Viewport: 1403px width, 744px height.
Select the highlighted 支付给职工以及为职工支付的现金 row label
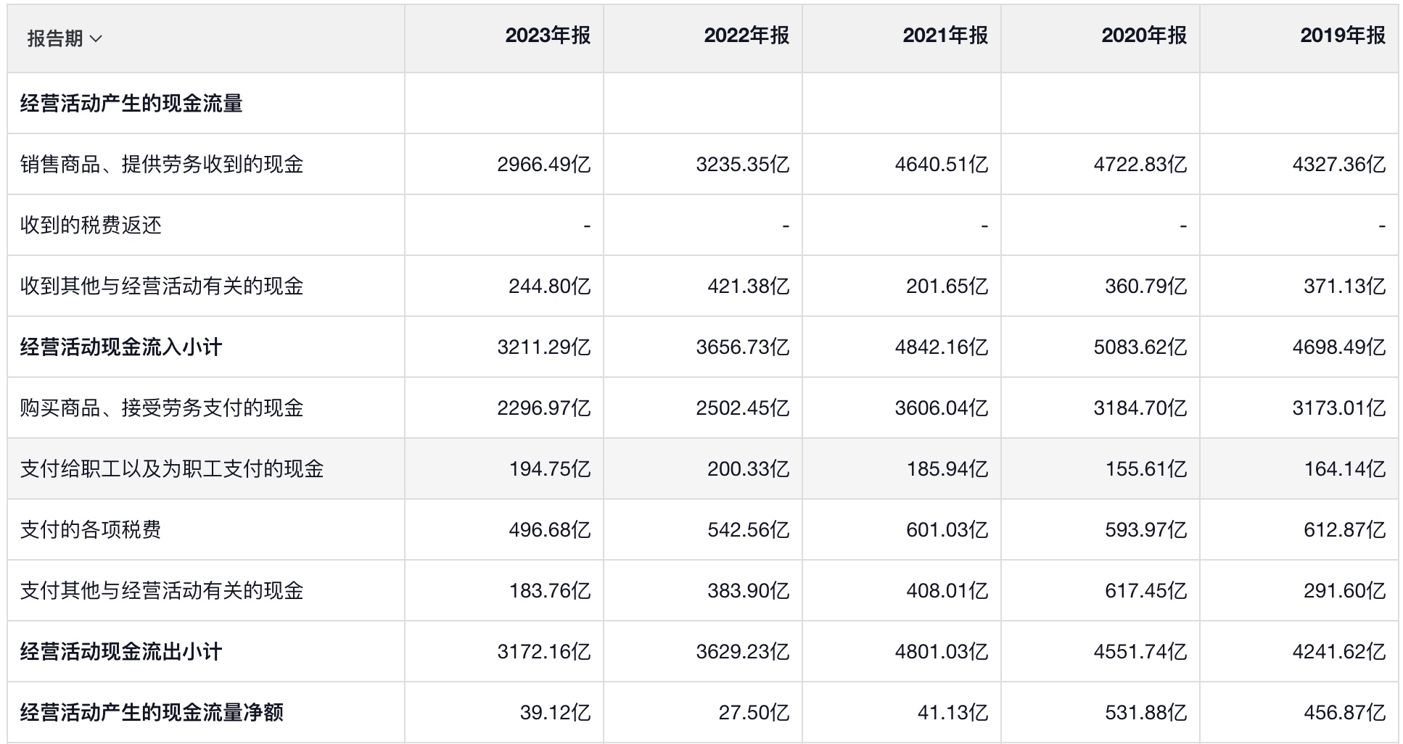pos(172,469)
